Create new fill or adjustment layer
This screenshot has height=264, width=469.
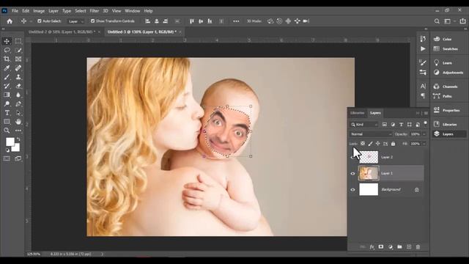pyautogui.click(x=391, y=247)
